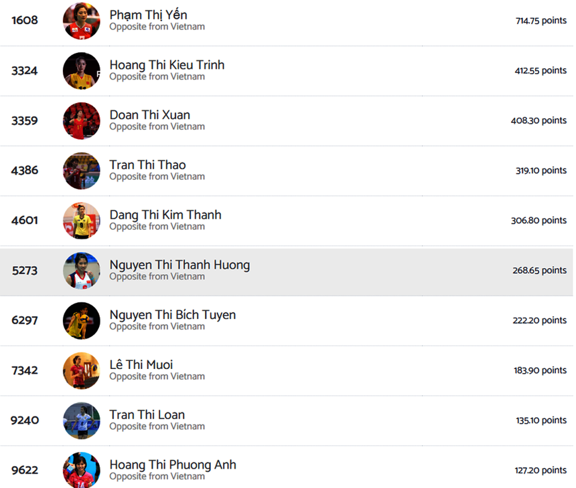Click the Tran Thi Thao name link
Image resolution: width=576 pixels, height=488 pixels.
tap(147, 164)
